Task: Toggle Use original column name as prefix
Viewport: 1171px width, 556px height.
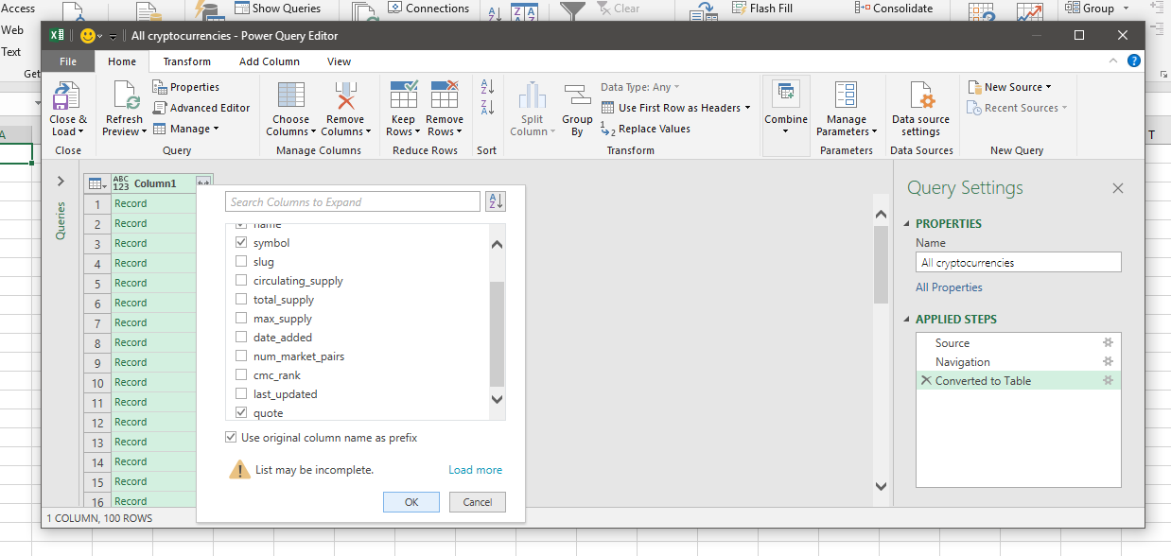Action: coord(231,438)
